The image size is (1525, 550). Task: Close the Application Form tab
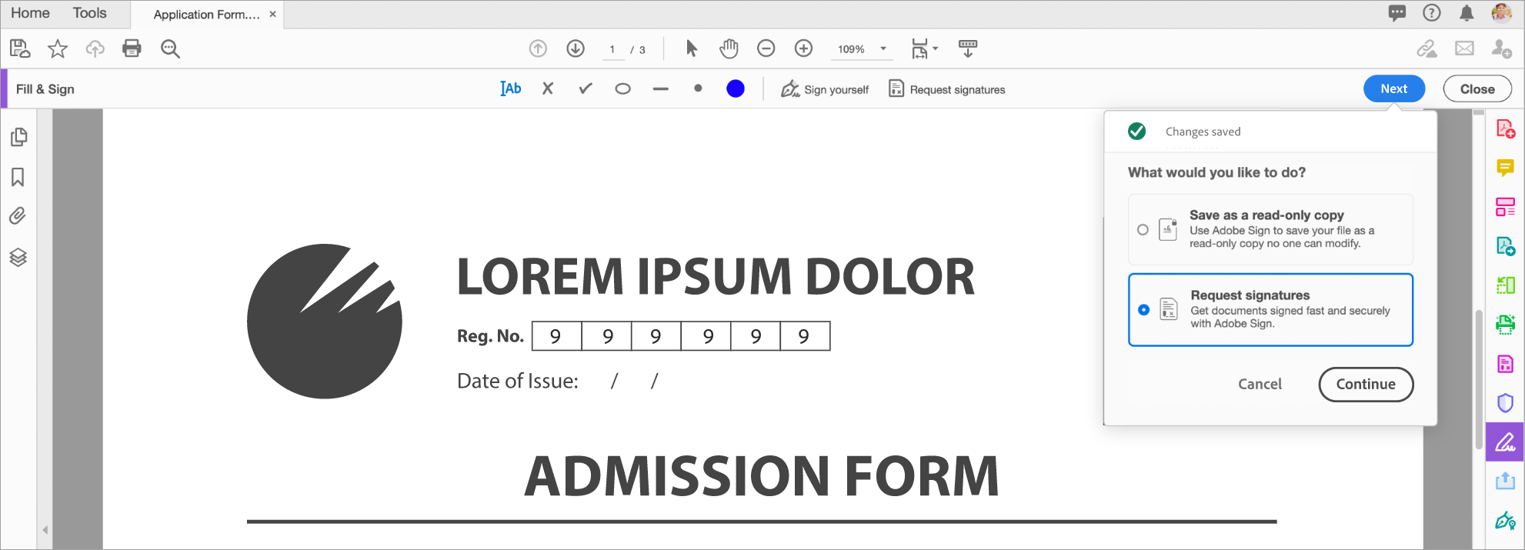(272, 14)
